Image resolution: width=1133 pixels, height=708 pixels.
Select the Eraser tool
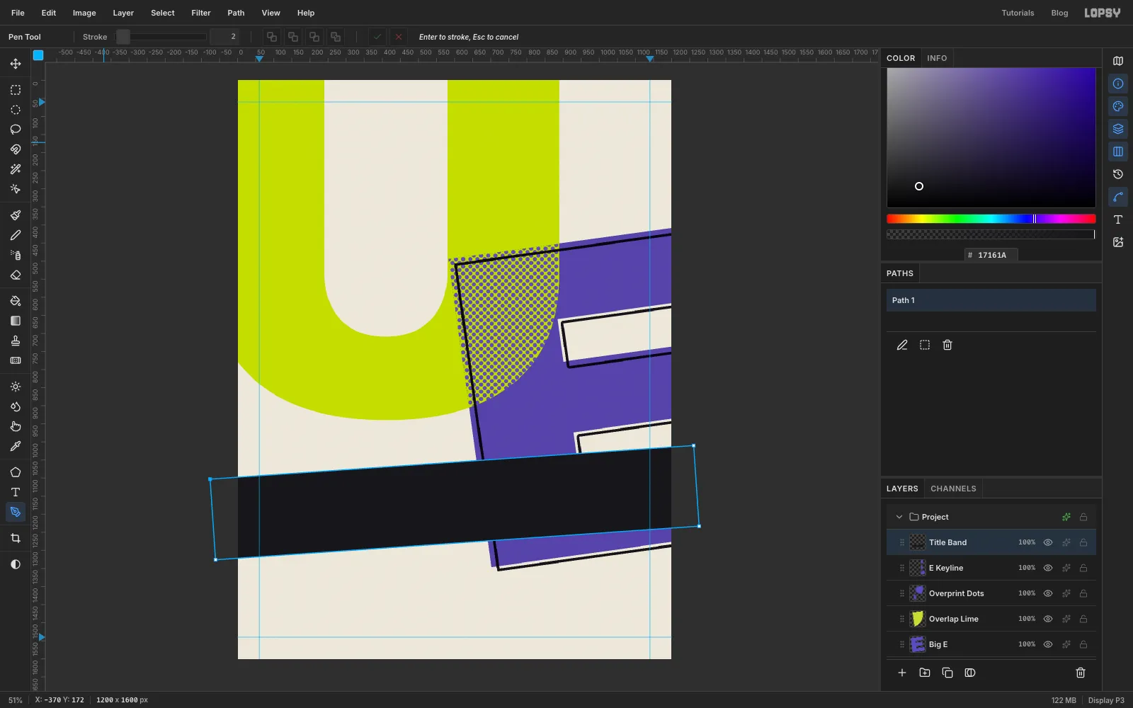(x=16, y=275)
